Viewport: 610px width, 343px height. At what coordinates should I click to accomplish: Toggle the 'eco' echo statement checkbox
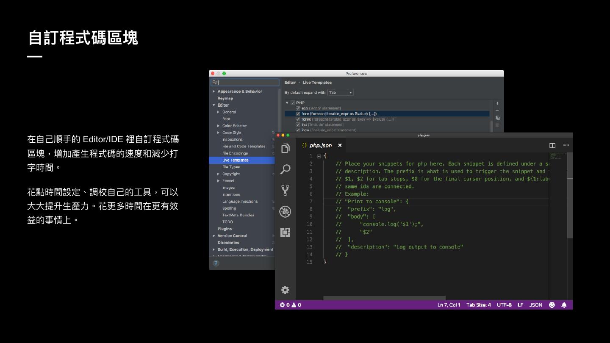298,108
